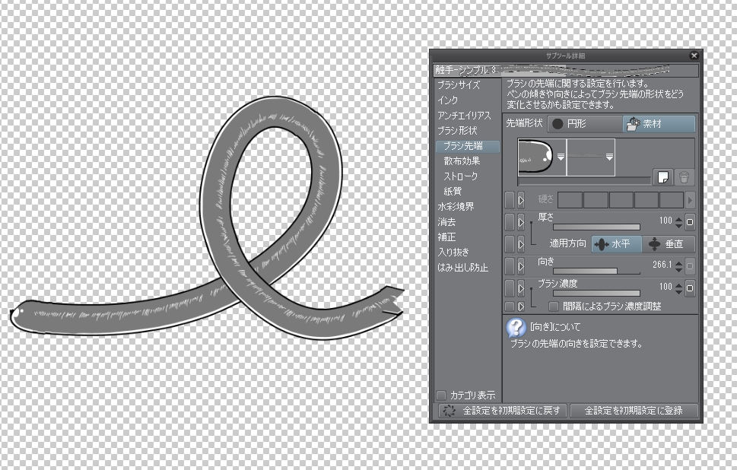Select the first tentacle brush tip thumbnail
This screenshot has height=470, width=737.
click(542, 157)
